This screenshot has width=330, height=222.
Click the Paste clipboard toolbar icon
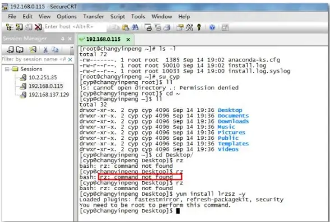pyautogui.click(x=126, y=27)
